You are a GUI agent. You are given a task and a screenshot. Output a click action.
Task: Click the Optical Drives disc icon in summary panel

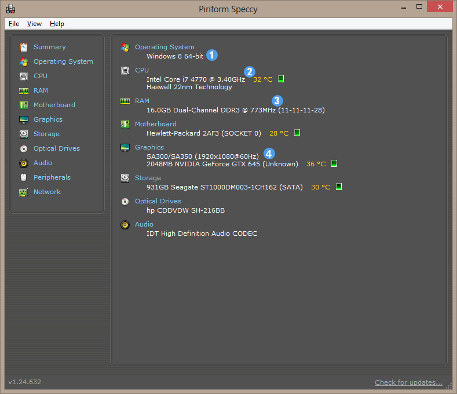pyautogui.click(x=125, y=202)
